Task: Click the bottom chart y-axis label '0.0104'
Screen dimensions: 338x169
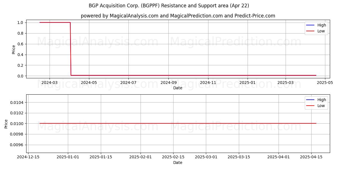Action: pos(17,102)
